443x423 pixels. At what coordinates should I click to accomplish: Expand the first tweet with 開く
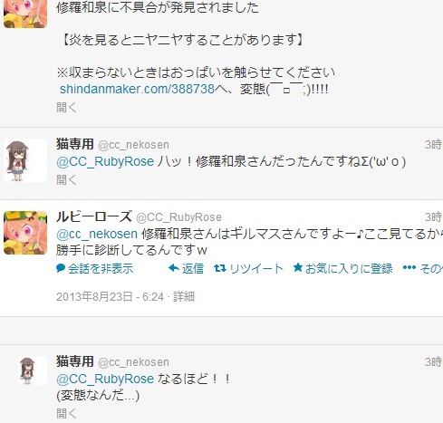66,107
